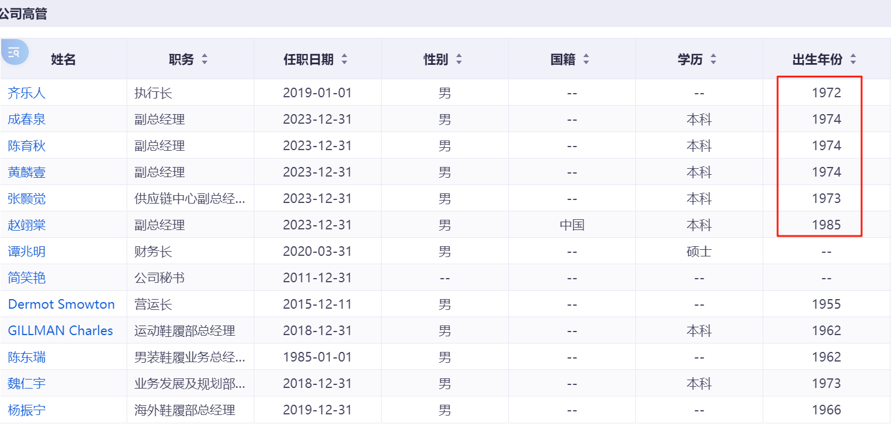Sort by 出生年份 sort icon
The width and height of the screenshot is (891, 427).
[853, 59]
